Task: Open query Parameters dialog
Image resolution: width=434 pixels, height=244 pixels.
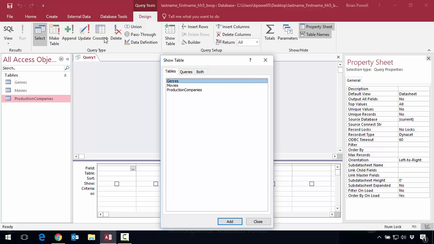Action: [288, 33]
